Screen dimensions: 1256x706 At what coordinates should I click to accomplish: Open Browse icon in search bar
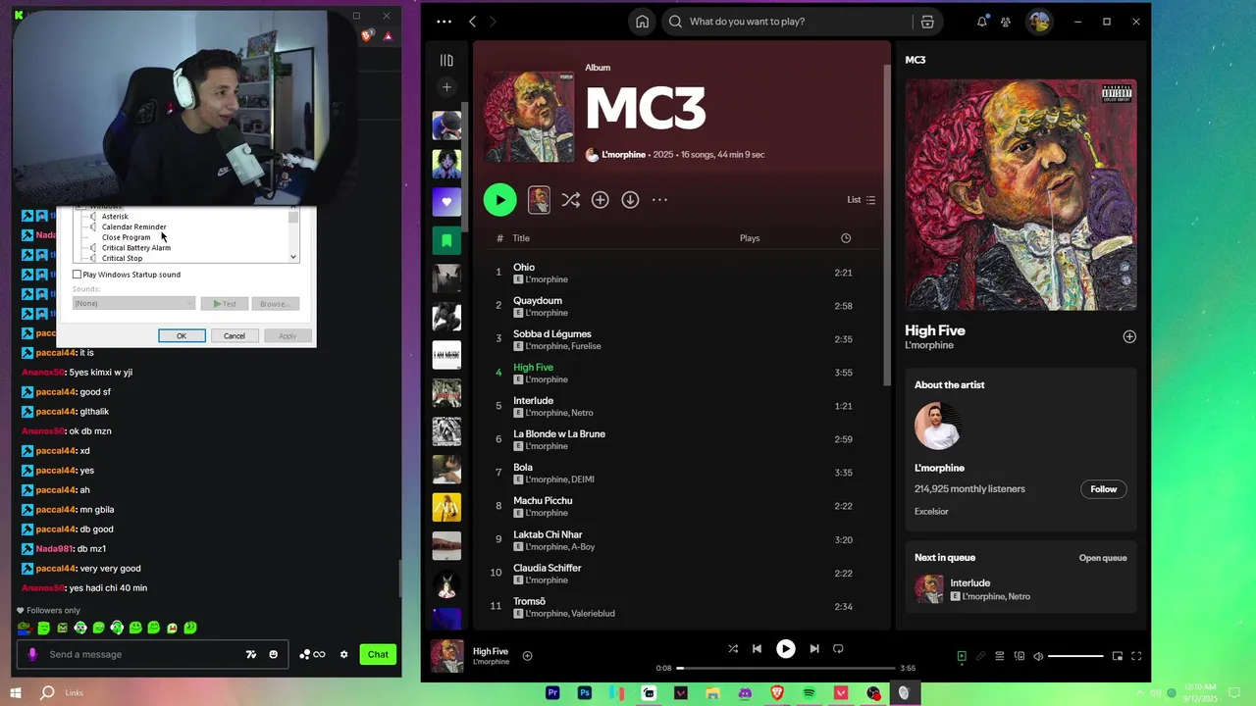point(927,22)
